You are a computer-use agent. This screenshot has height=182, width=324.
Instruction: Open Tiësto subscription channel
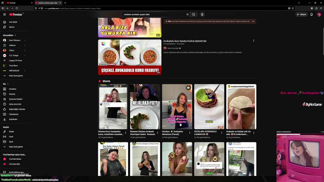(x=11, y=51)
